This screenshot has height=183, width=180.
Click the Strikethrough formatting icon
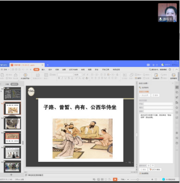(x=69, y=78)
